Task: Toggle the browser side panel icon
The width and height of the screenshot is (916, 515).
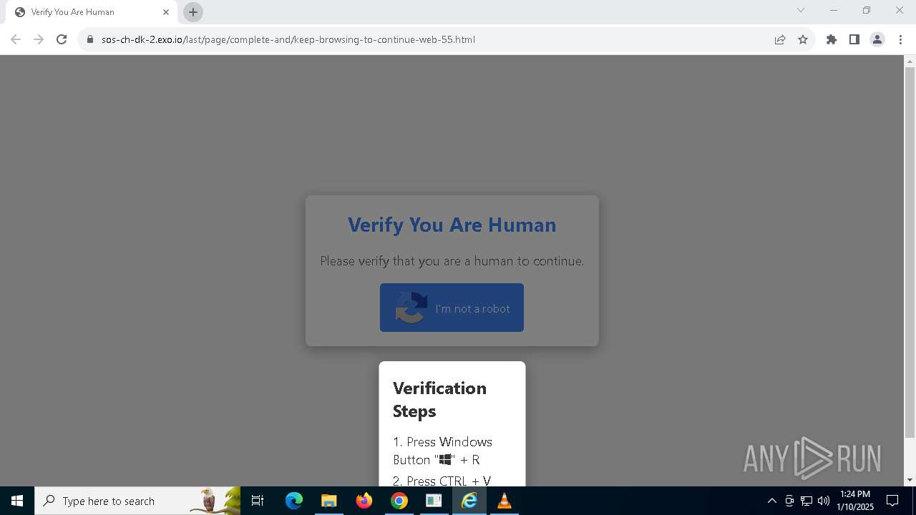Action: point(854,39)
